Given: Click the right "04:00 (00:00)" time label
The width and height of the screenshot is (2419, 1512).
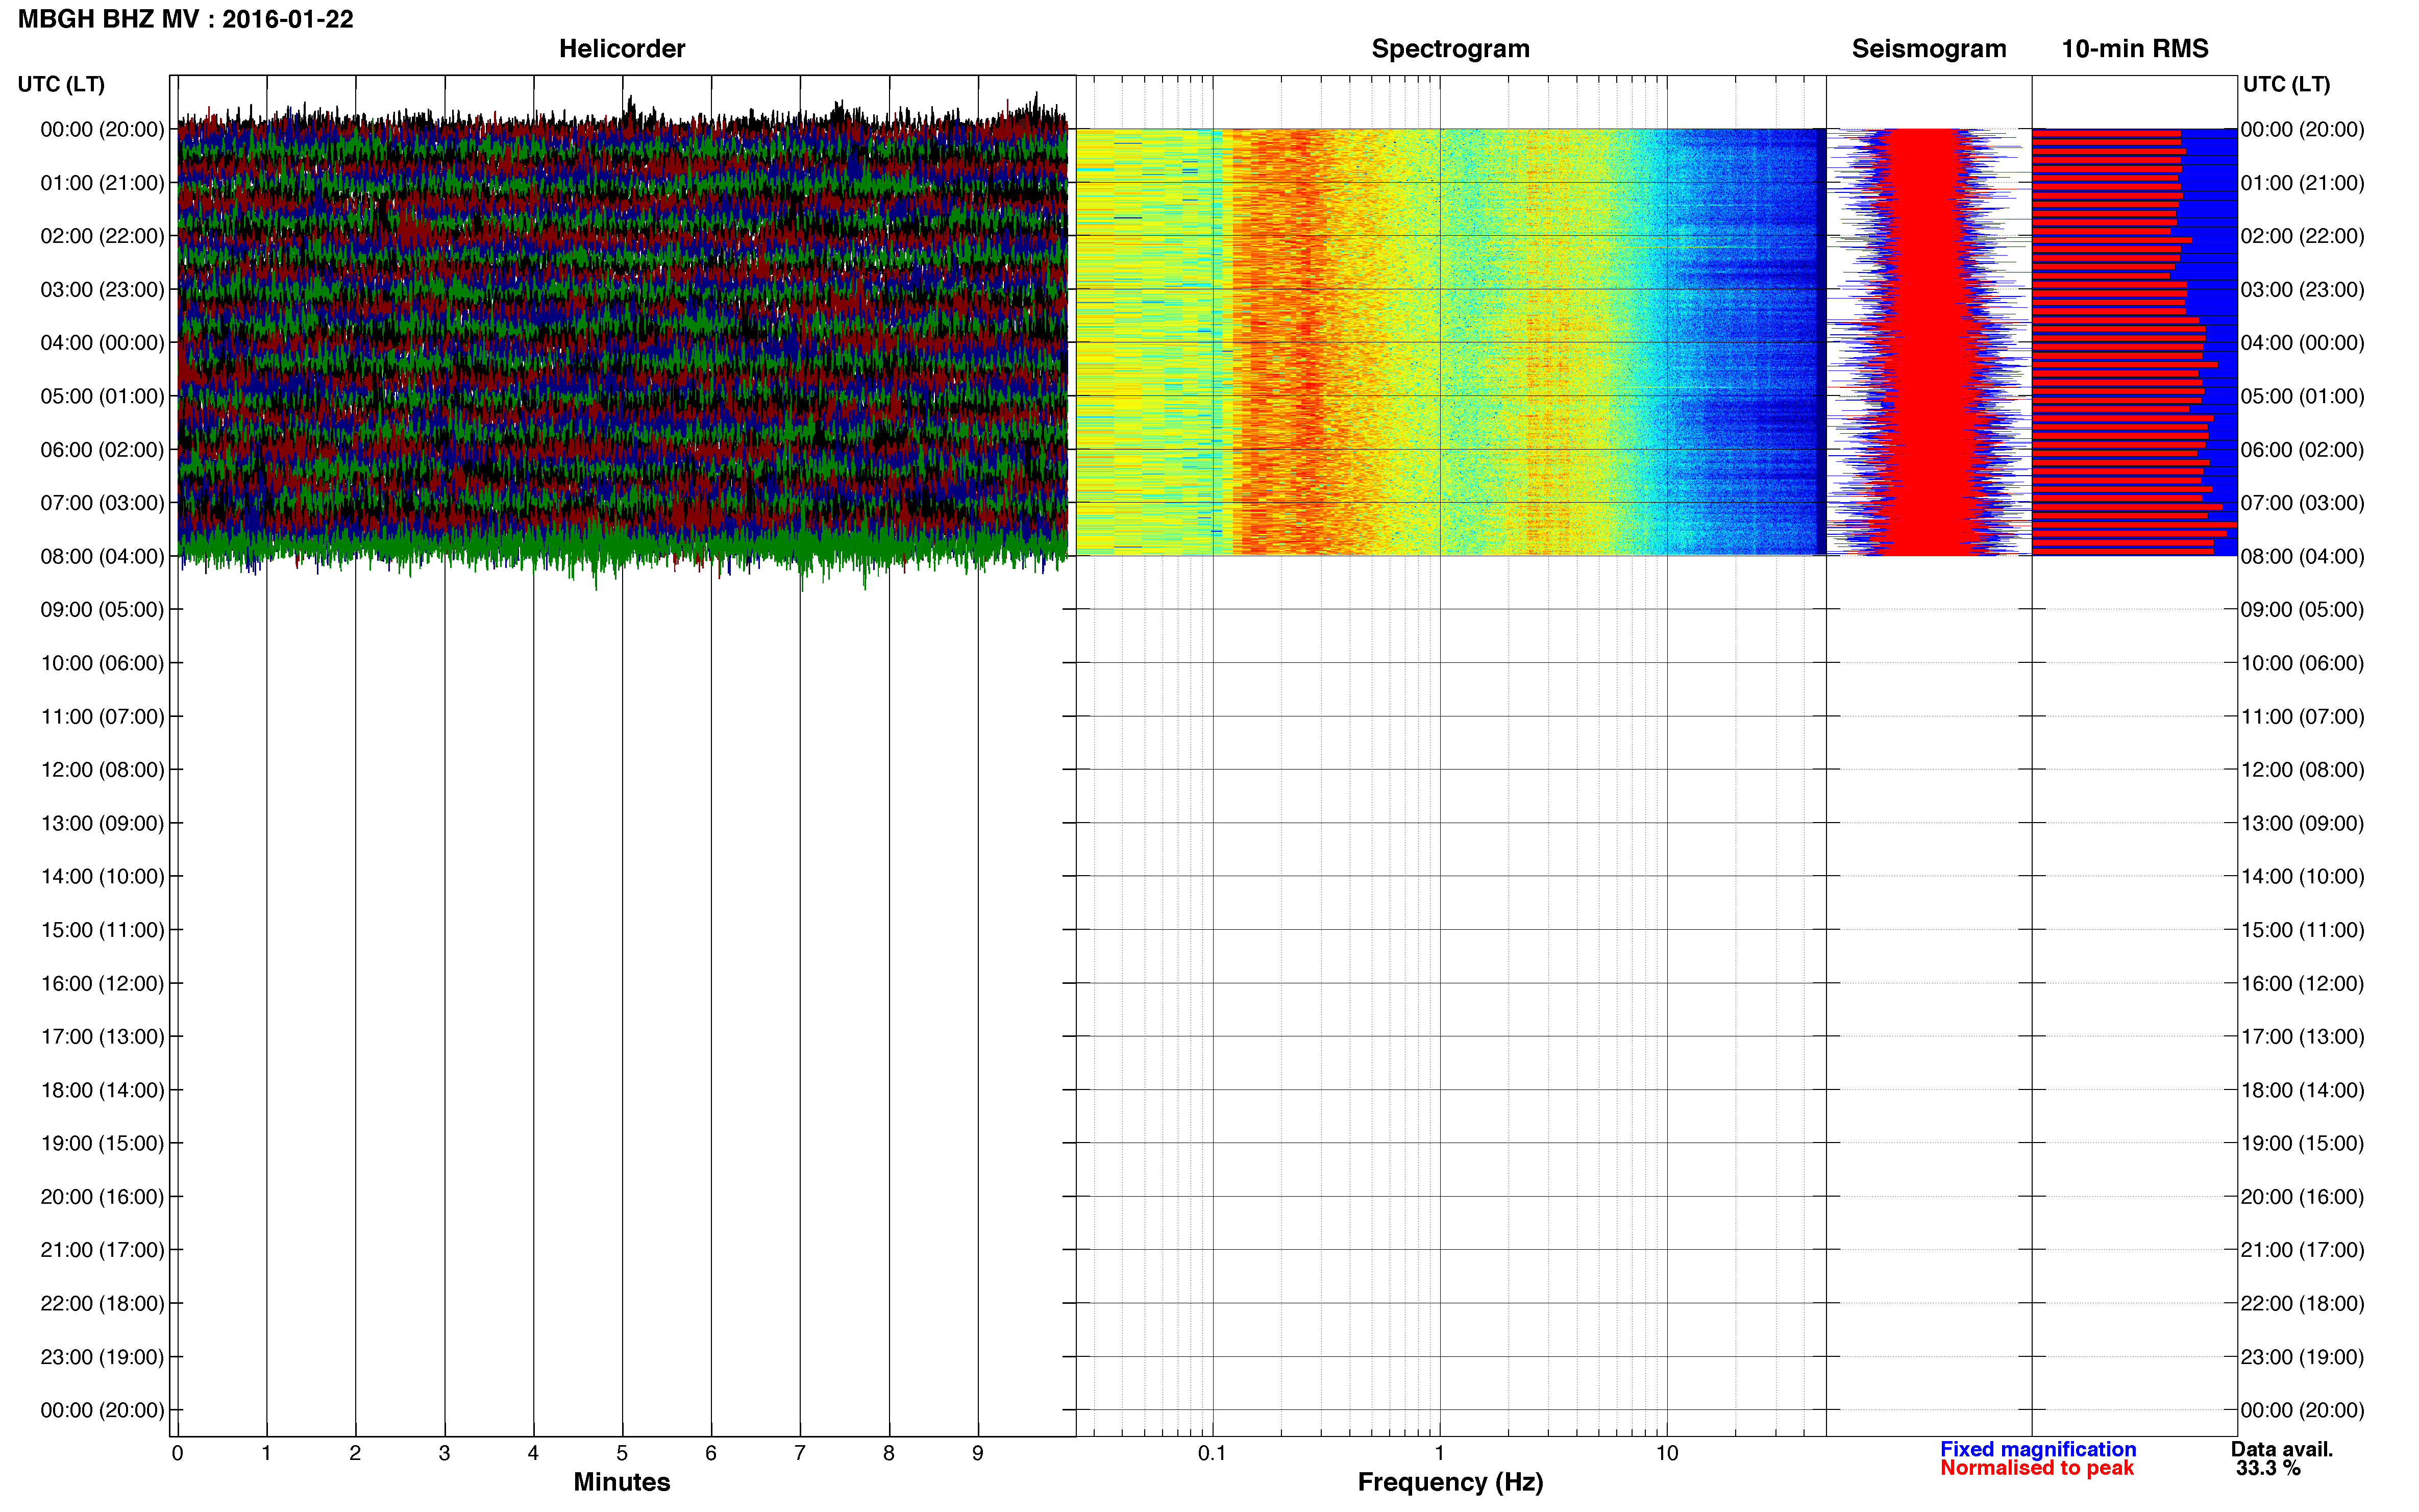Looking at the screenshot, I should pyautogui.click(x=2302, y=342).
